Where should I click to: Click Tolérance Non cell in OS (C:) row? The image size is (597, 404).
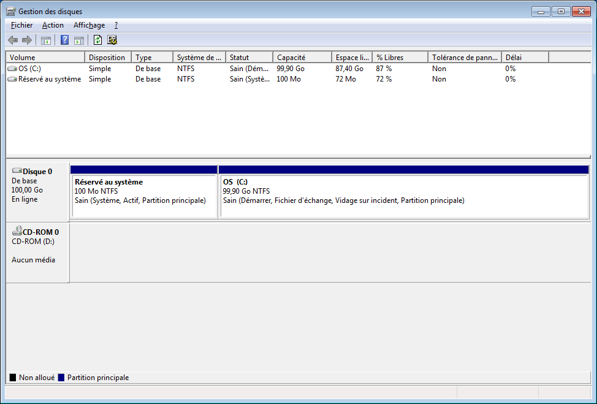(439, 69)
